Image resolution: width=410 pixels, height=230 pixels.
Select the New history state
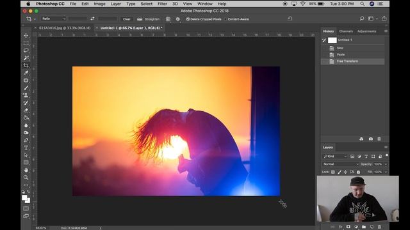coord(353,48)
